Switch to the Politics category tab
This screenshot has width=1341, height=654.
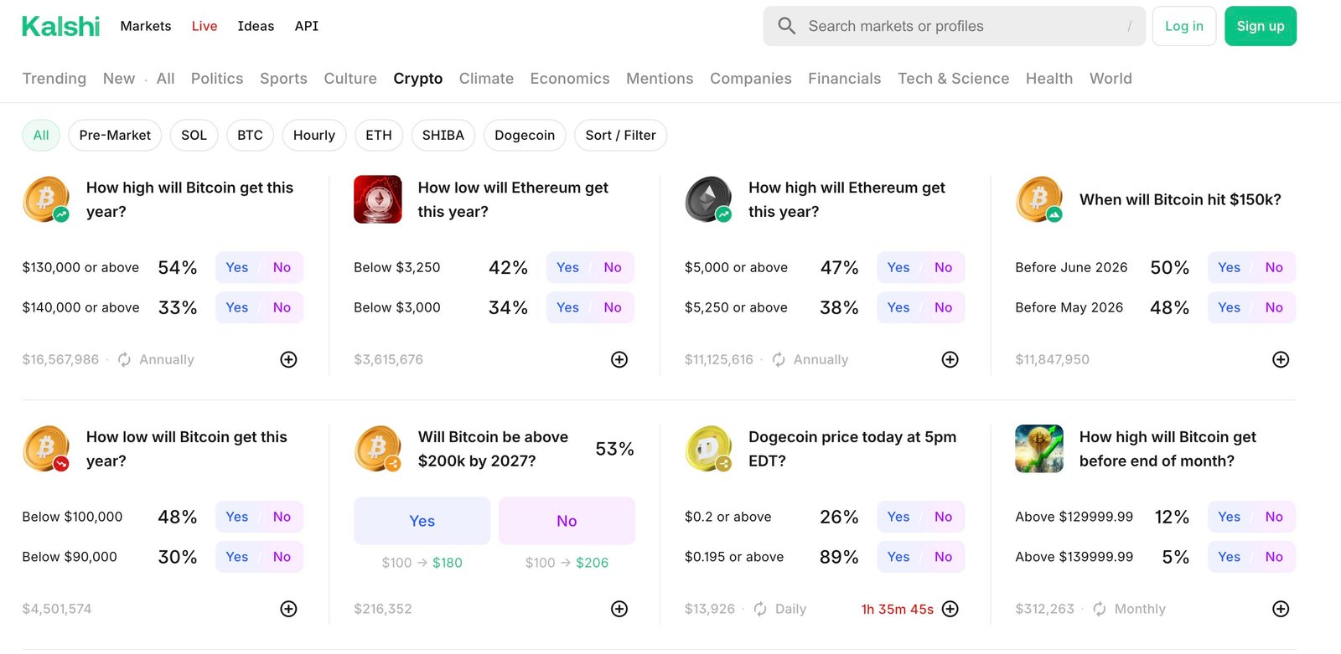point(216,79)
